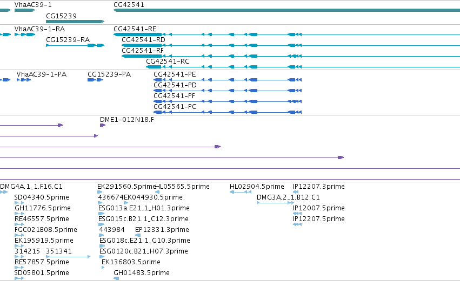460x281 pixels.
Task: Click protein VhaAC39-1-PA label
Action: point(42,74)
